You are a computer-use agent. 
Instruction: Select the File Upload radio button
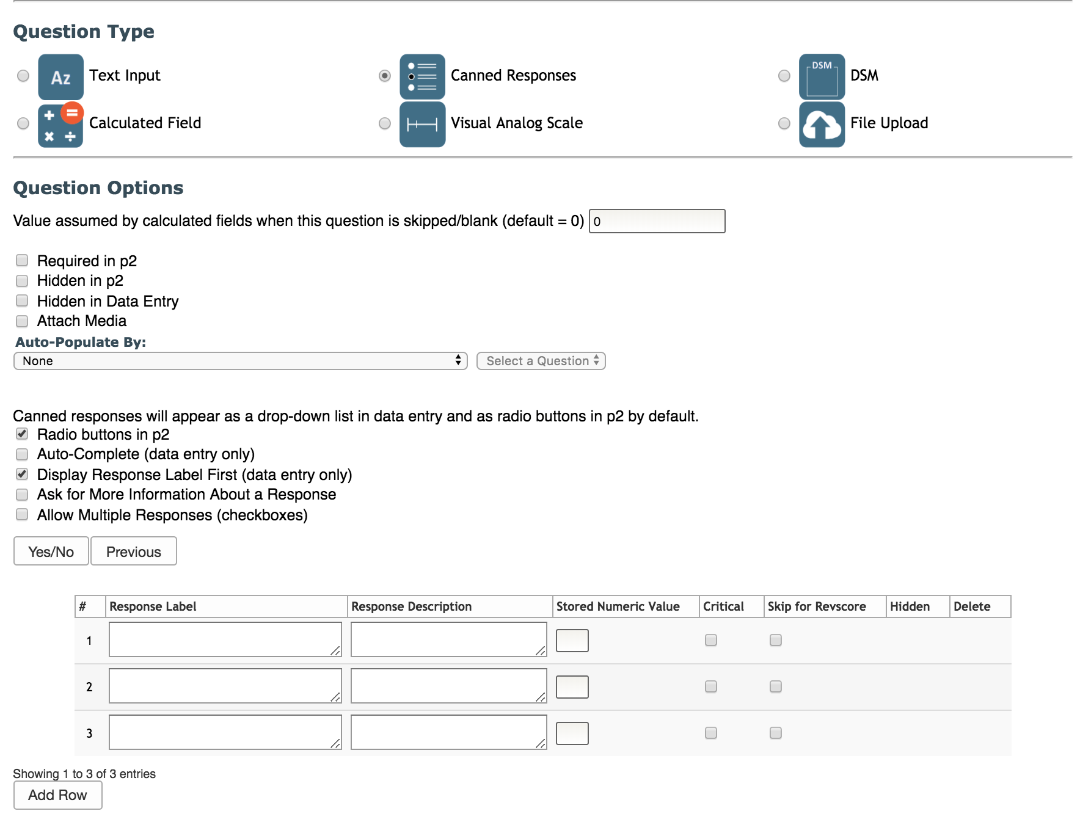click(784, 123)
